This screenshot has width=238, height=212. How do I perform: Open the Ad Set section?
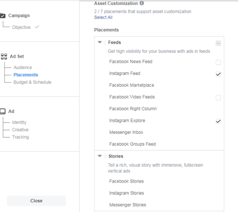(x=17, y=56)
